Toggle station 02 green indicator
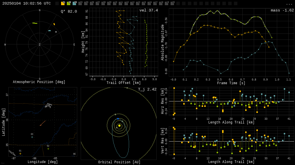Image resolution: width=295 pixels, height=165 pixels. (69, 3)
